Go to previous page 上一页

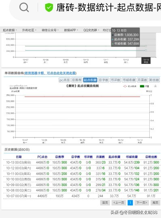tap(119, 203)
